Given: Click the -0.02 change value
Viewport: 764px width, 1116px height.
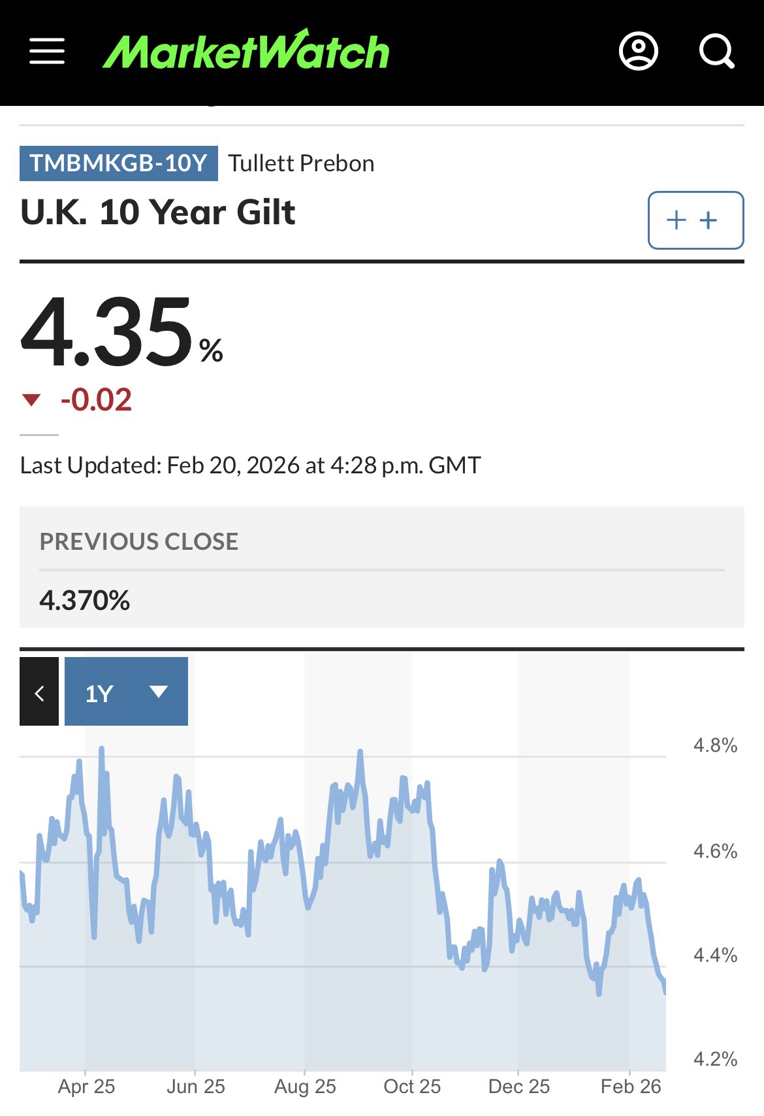Looking at the screenshot, I should point(96,399).
